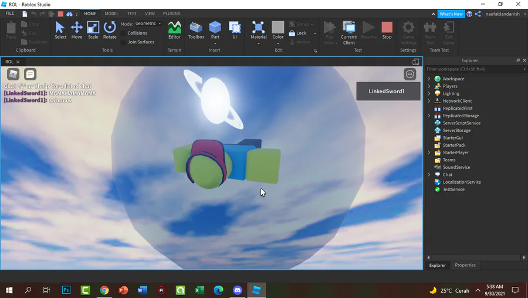This screenshot has width=528, height=298.
Task: Switch to the VIEW ribbon tab
Action: tap(150, 14)
